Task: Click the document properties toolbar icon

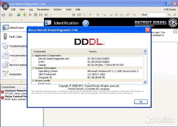Action: coord(98,15)
